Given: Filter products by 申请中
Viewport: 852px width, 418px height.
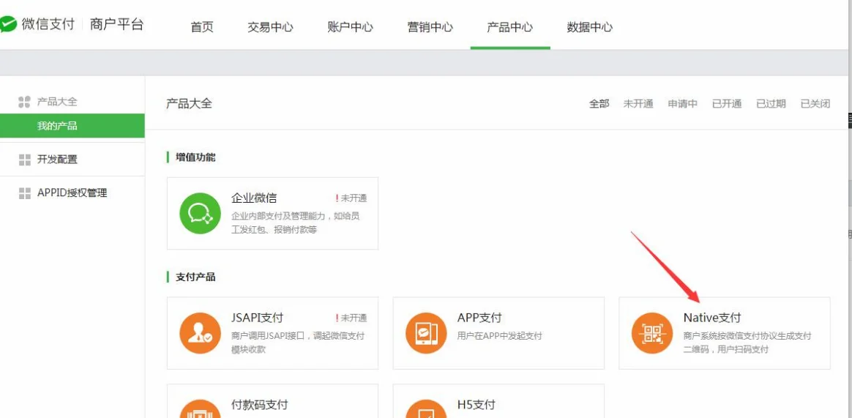Looking at the screenshot, I should pos(682,104).
